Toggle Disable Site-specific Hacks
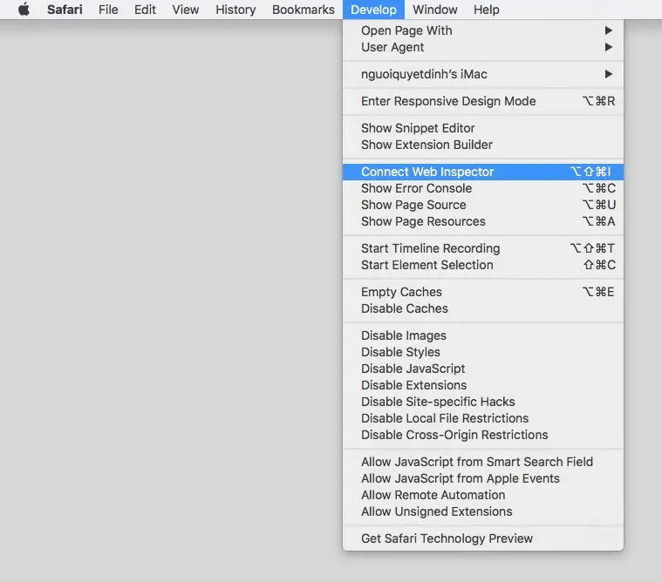The height and width of the screenshot is (582, 662). point(483,402)
